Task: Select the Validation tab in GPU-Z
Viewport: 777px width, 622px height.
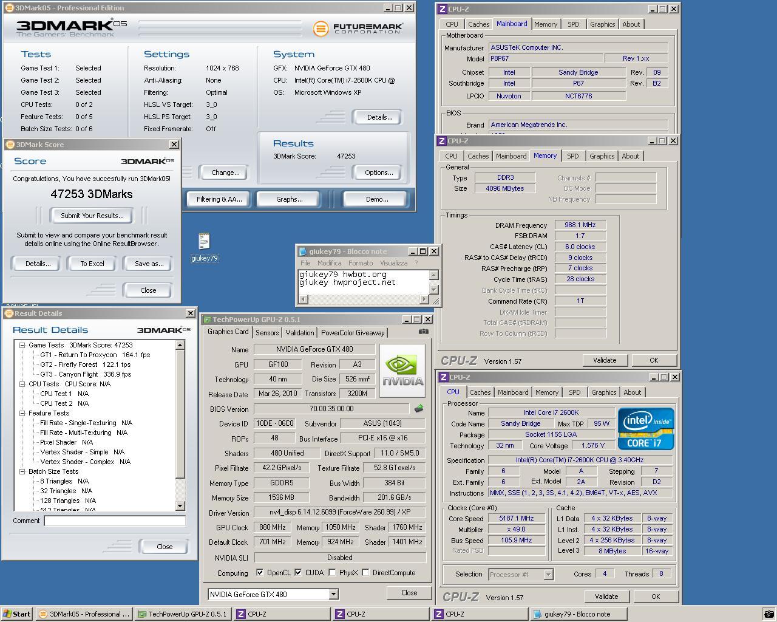Action: point(300,333)
